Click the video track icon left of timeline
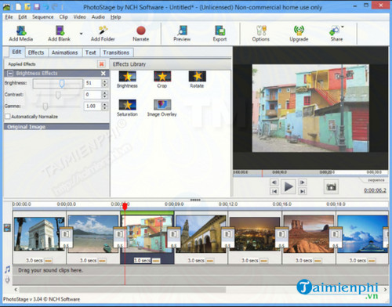Viewport: 392px width, 307px height. 7,228
